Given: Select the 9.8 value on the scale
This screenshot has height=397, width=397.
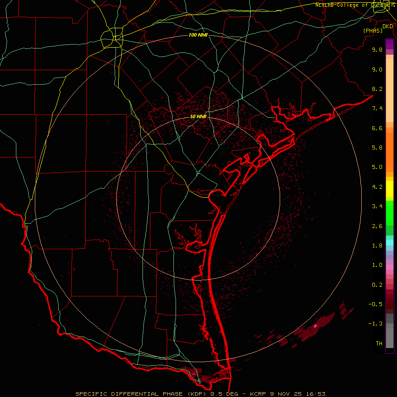Looking at the screenshot, I should pyautogui.click(x=377, y=49).
